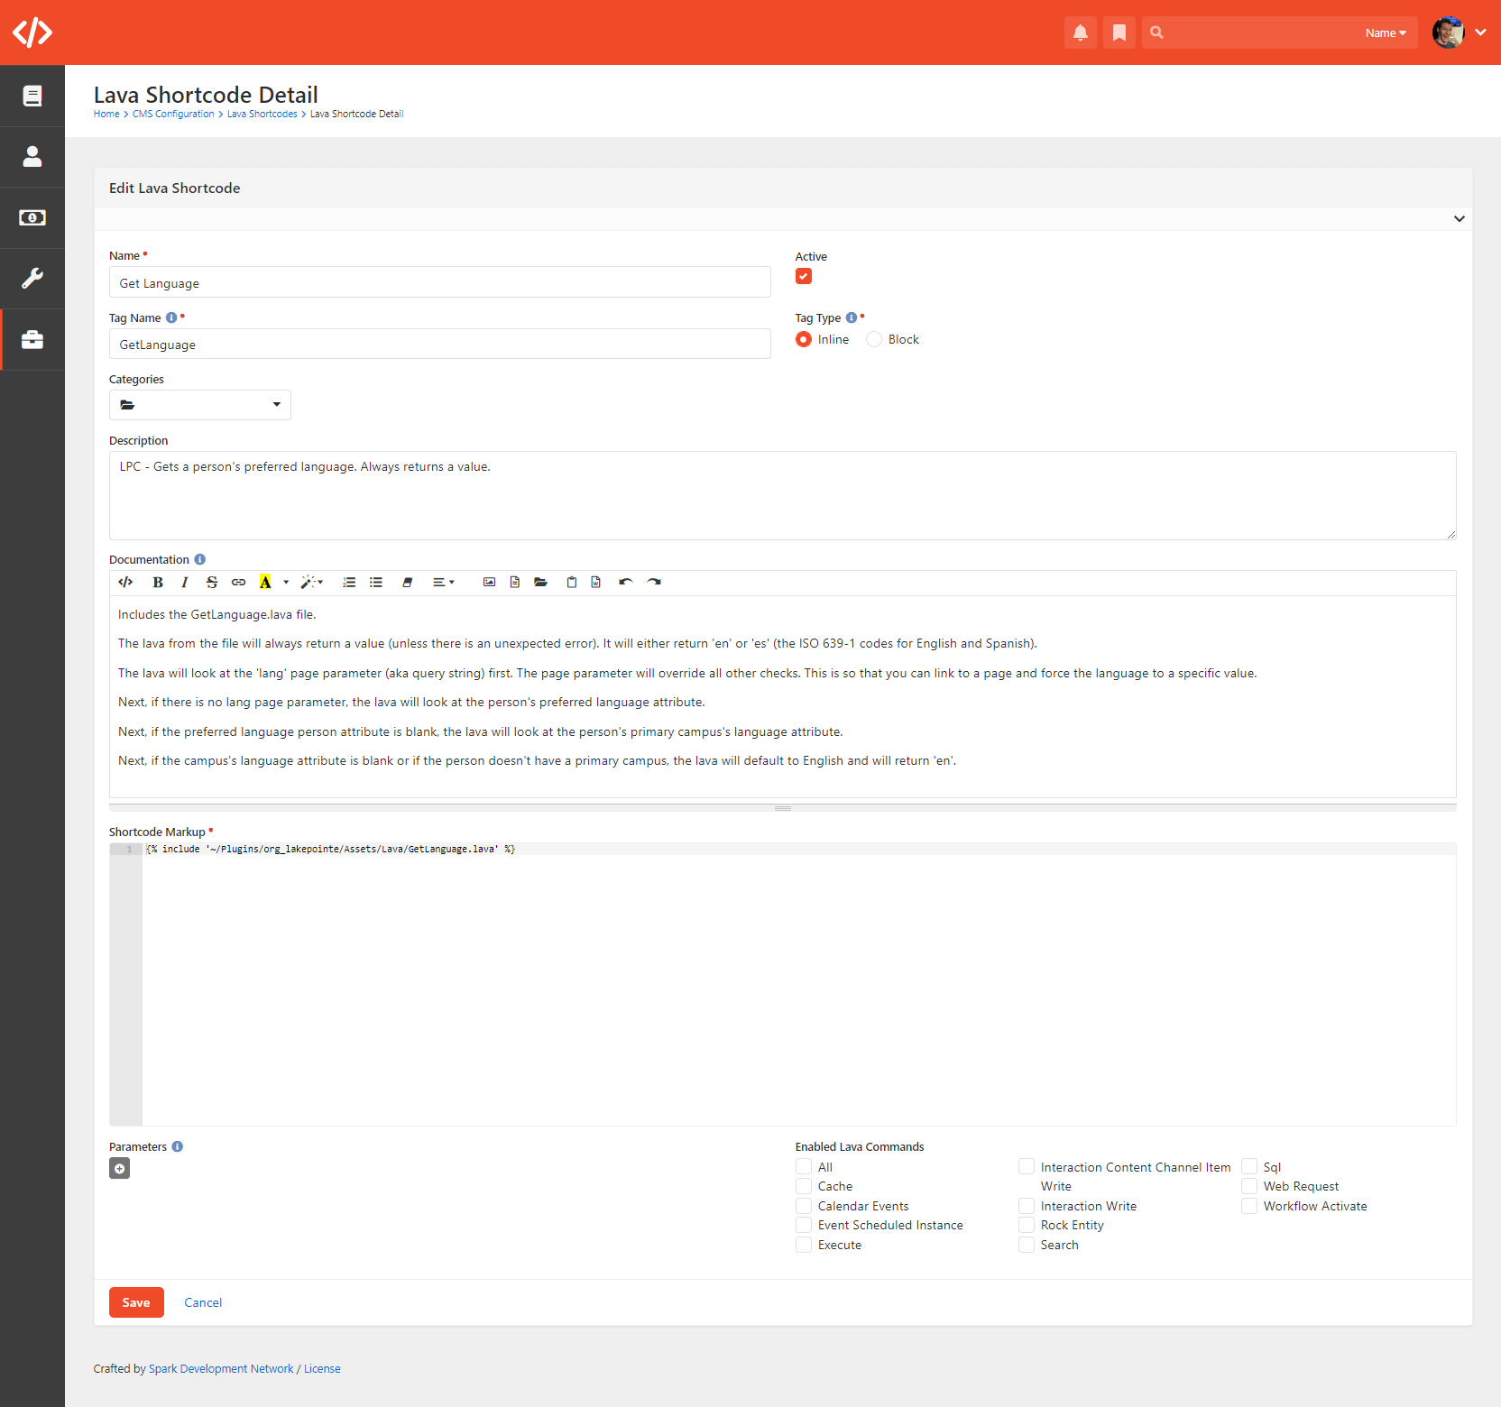
Task: Open the wrench tools sidebar icon
Action: point(32,279)
